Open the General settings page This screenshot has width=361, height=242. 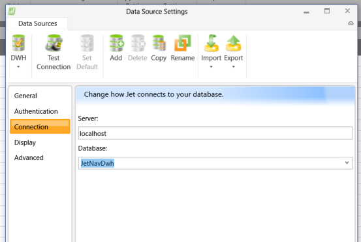coord(25,96)
